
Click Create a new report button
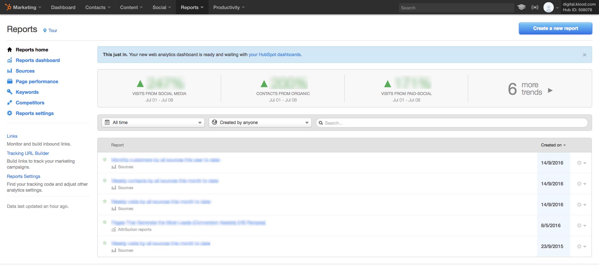[555, 28]
